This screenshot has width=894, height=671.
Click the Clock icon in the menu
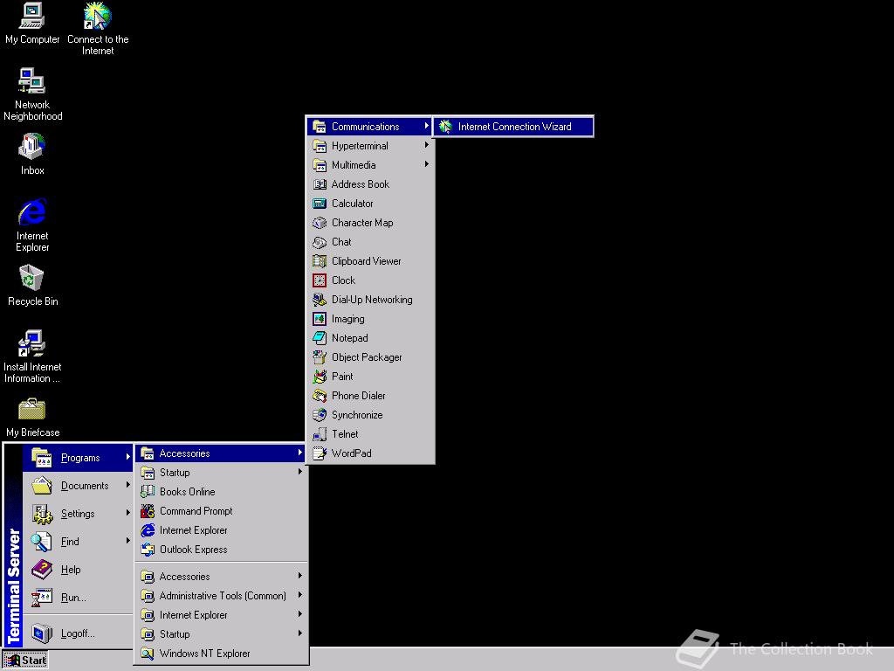click(x=320, y=280)
